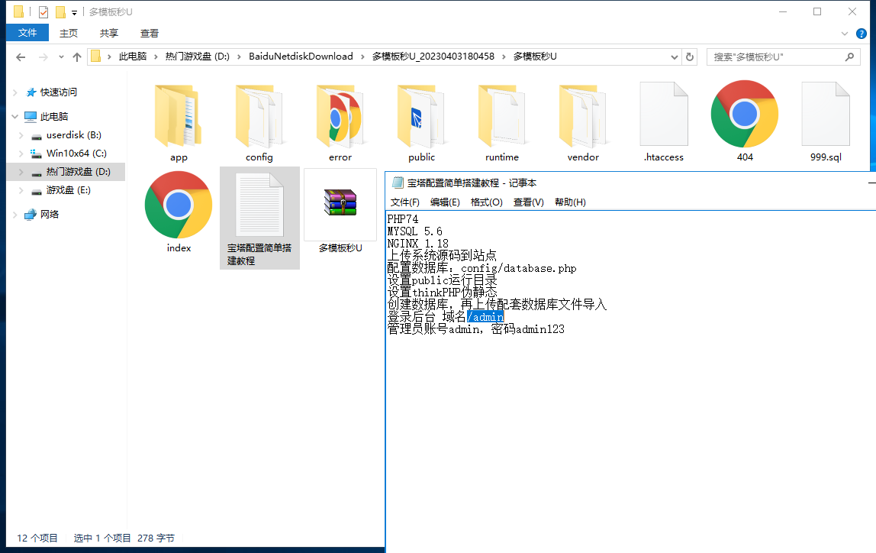
Task: Open Notepad's 格式(O) menu
Action: (x=486, y=202)
